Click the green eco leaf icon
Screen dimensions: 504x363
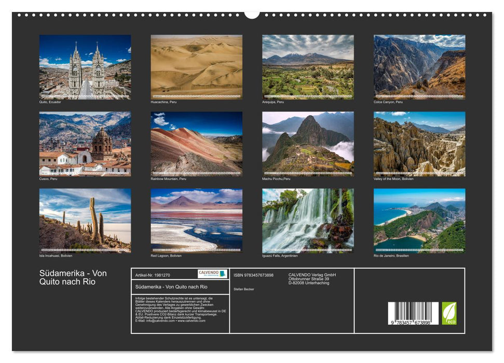pos(449,313)
